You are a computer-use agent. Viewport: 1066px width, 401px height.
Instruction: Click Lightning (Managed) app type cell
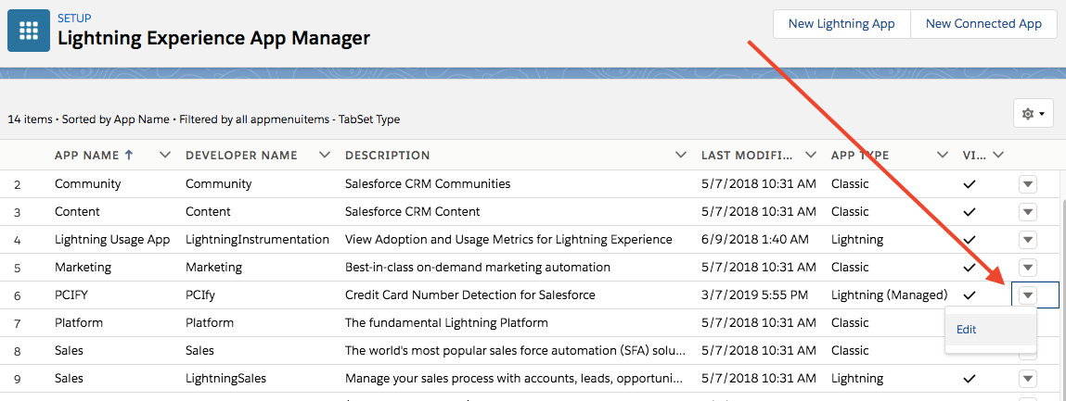[x=889, y=295]
